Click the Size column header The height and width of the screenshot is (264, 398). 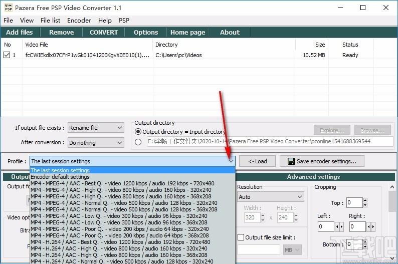coord(312,45)
